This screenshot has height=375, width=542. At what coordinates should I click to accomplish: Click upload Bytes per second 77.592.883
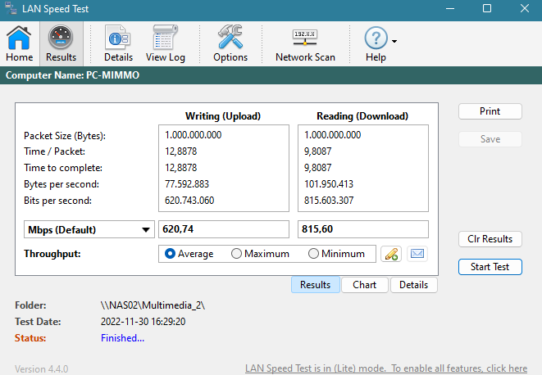pyautogui.click(x=187, y=184)
